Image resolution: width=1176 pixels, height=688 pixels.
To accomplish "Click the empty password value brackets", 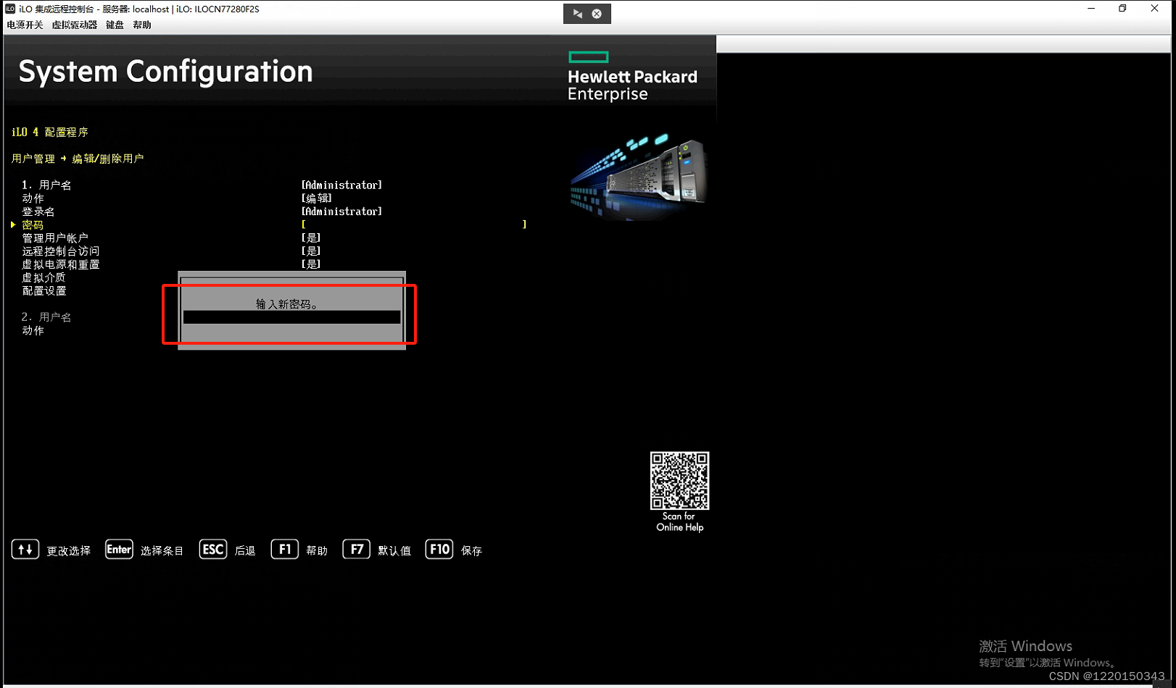I will 414,225.
